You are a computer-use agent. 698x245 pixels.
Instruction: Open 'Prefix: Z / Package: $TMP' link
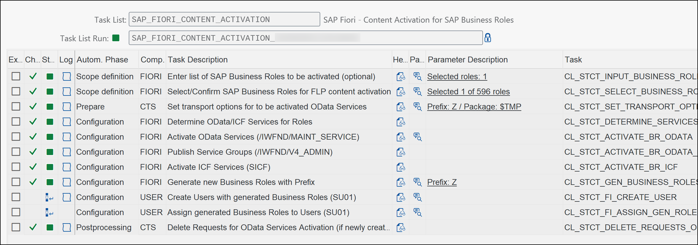(474, 107)
